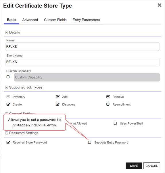Uncheck the Discovery job type
The width and height of the screenshot is (165, 173).
(x=58, y=104)
